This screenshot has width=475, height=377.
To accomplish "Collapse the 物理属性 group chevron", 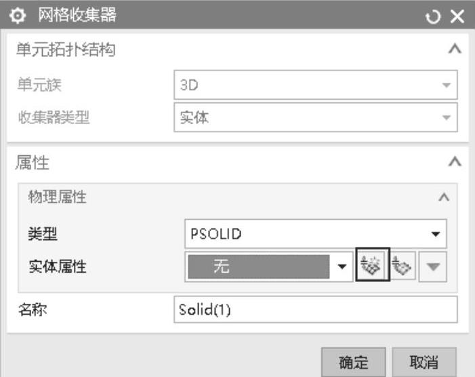I will tap(444, 197).
